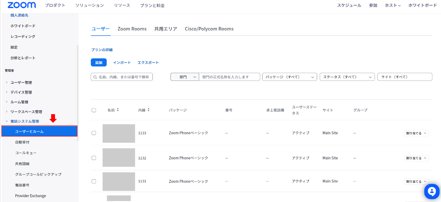Switch to the ユーザー tab

click(x=101, y=29)
